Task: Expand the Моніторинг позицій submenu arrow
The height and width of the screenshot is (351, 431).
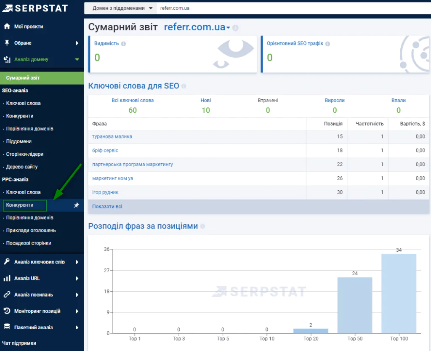Action: tap(77, 311)
